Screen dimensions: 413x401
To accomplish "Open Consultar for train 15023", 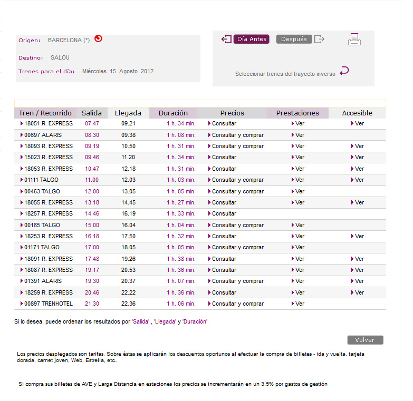I will tap(222, 157).
